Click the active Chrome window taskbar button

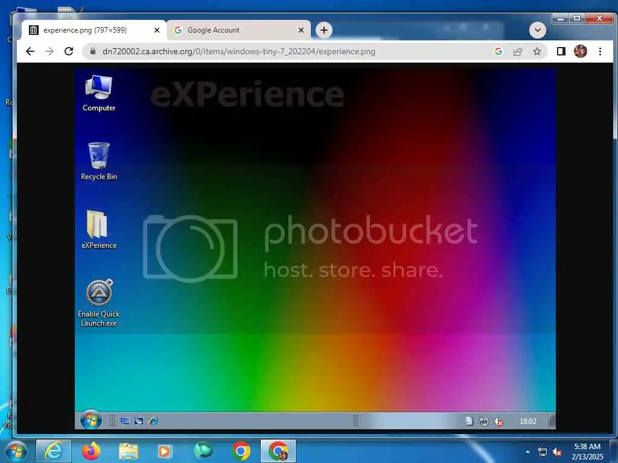(278, 451)
